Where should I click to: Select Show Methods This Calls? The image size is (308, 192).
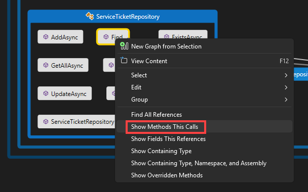click(204, 127)
